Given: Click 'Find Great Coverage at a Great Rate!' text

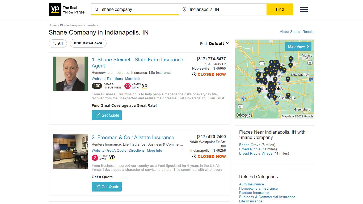Looking at the screenshot, I should 124,105.
